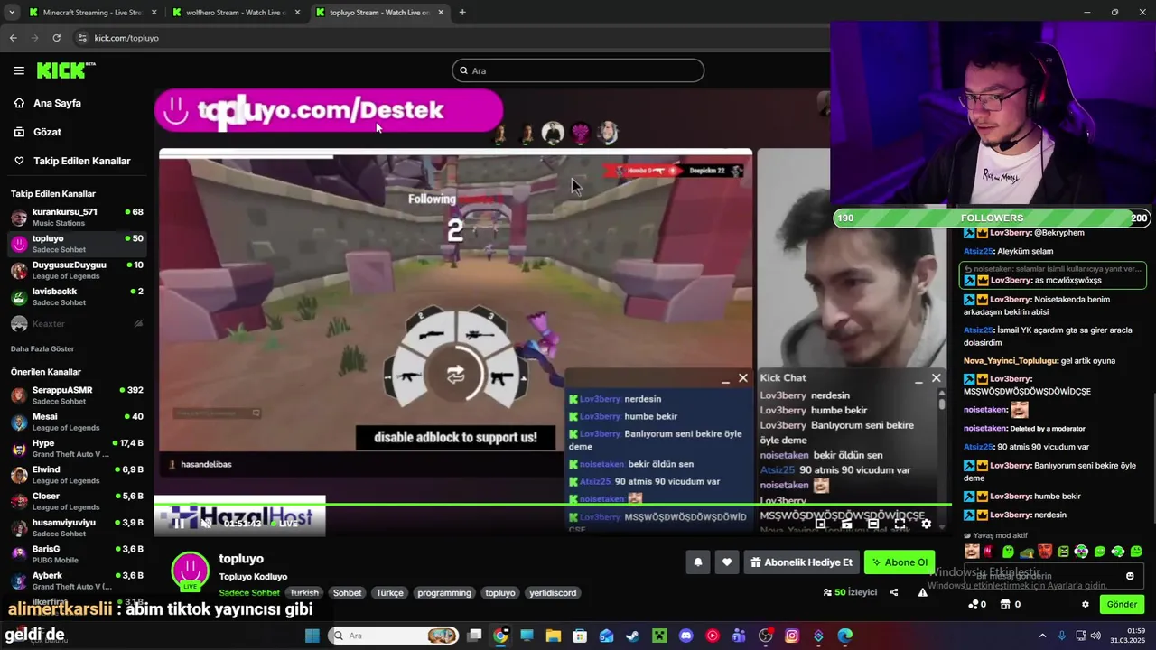The width and height of the screenshot is (1156, 650).
Task: Open chat settings gear icon
Action: tap(1086, 605)
